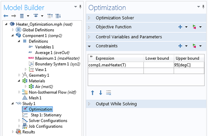Expand the Geometry 1 node
The height and width of the screenshot is (136, 208).
19,75
